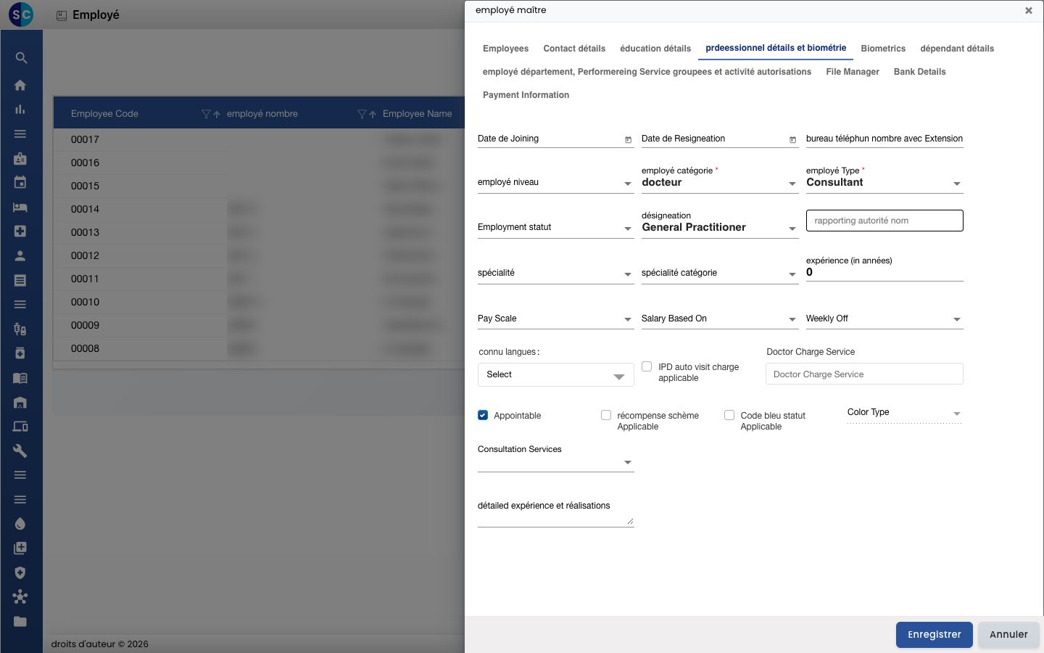Open the shield icon in sidebar

pyautogui.click(x=20, y=572)
